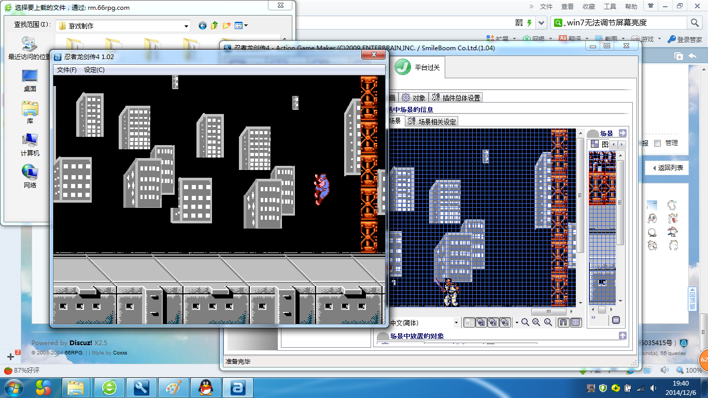This screenshot has width=708, height=398.
Task: Click the magnifier icon marked L
Action: point(548,322)
